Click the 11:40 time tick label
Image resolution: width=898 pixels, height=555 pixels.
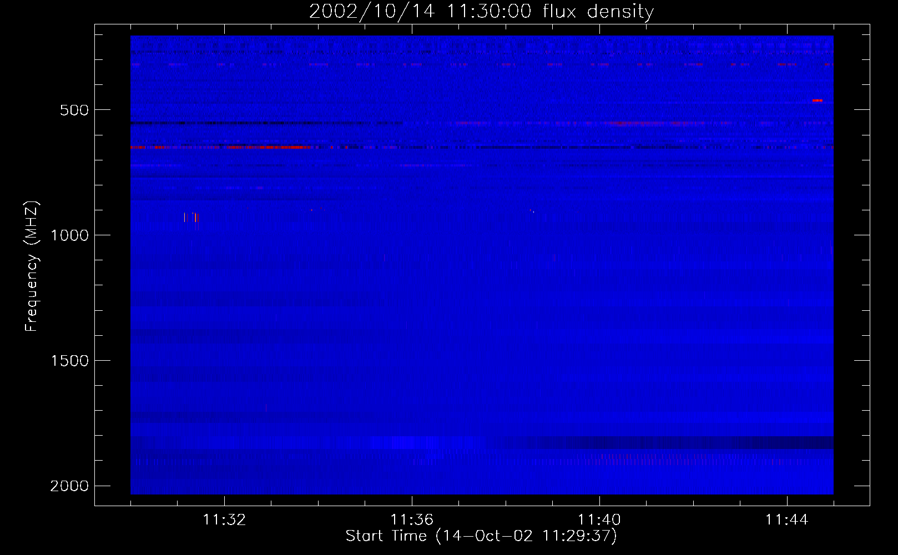click(x=599, y=520)
